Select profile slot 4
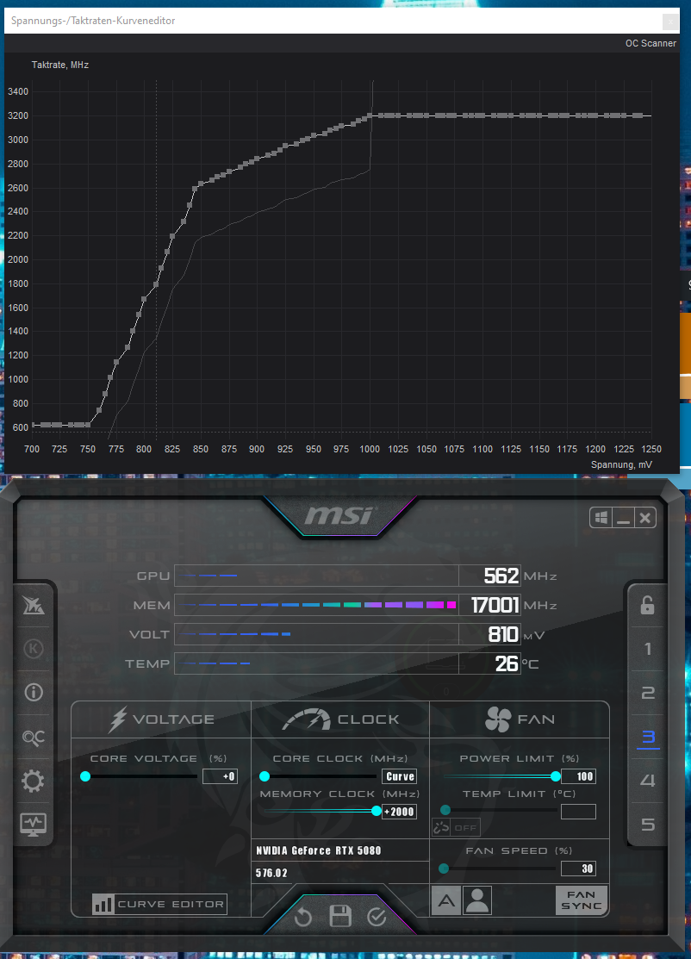 coord(648,781)
